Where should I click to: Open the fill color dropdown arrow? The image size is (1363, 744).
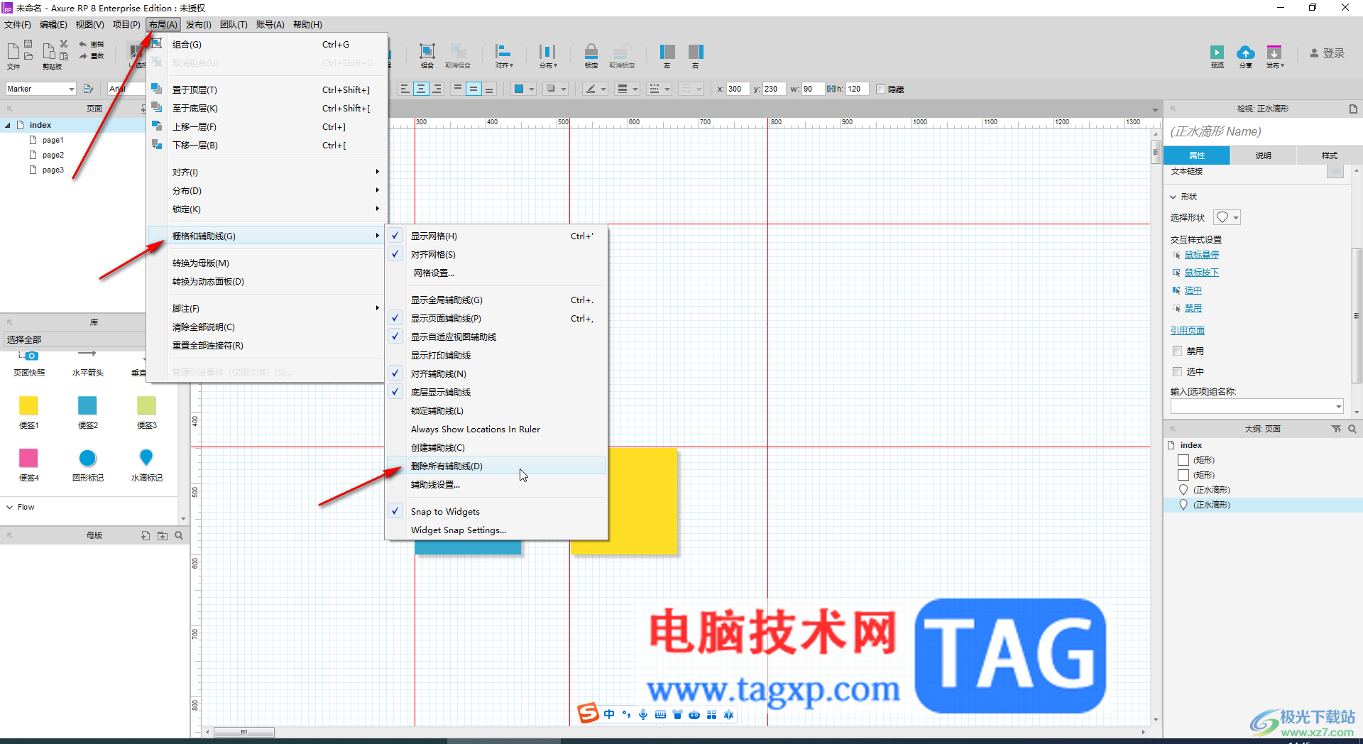[531, 89]
